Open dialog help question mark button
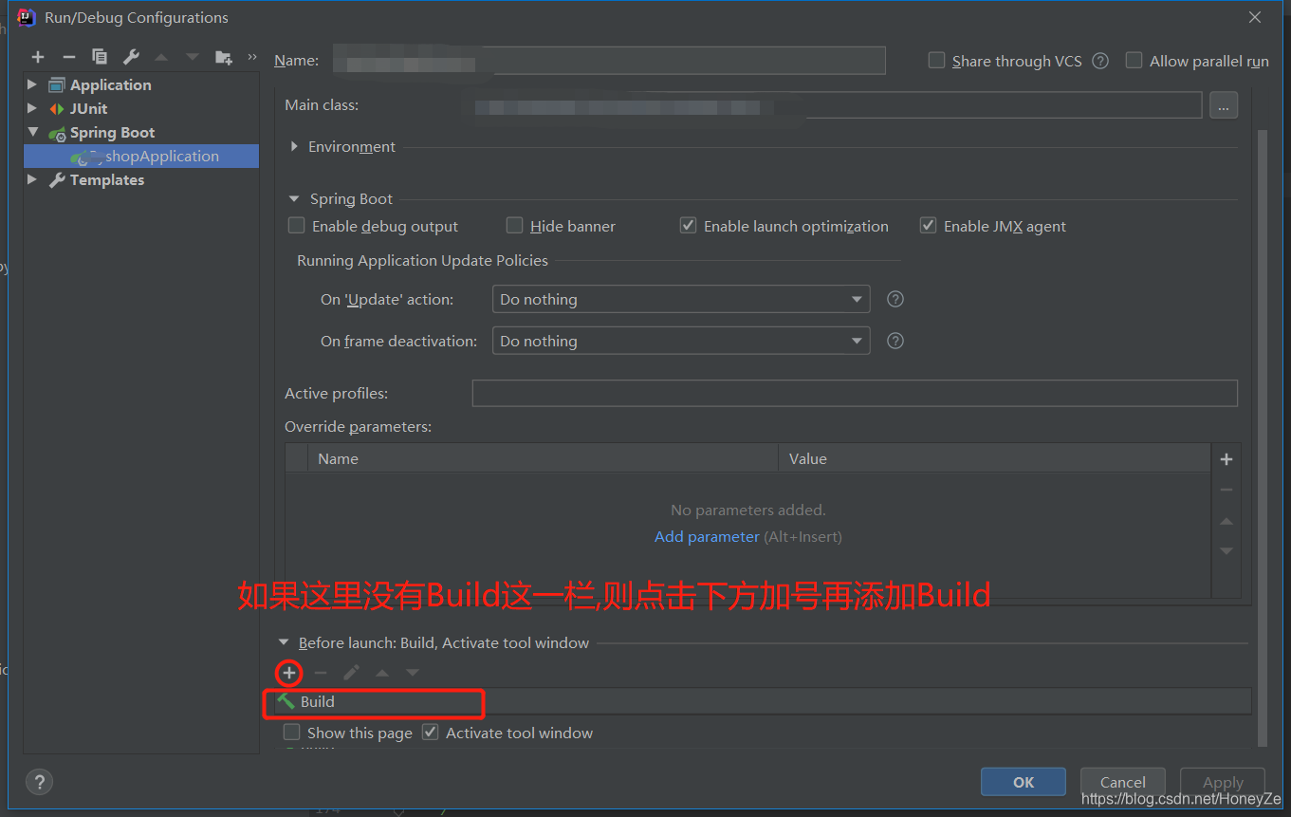 pos(39,782)
